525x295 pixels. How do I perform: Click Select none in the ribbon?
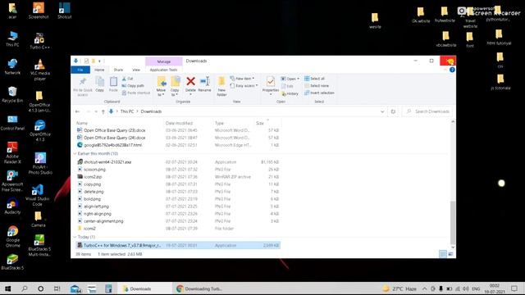[x=317, y=86]
